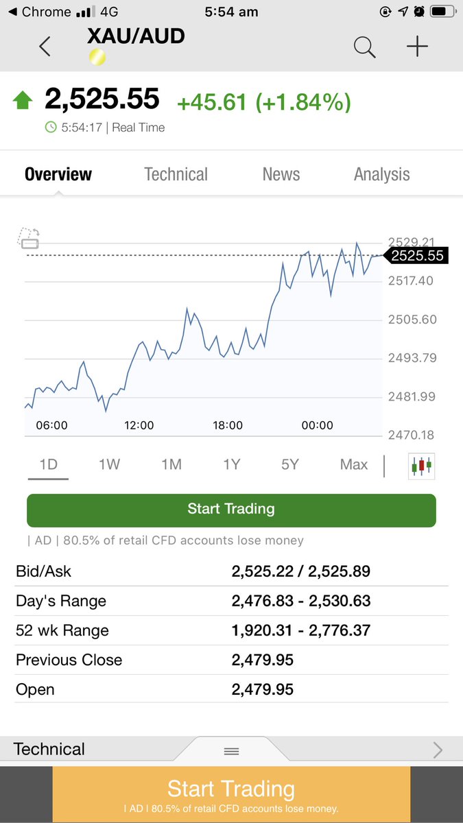
Task: Tap the cellular signal bars in the status bar
Action: pyautogui.click(x=85, y=12)
